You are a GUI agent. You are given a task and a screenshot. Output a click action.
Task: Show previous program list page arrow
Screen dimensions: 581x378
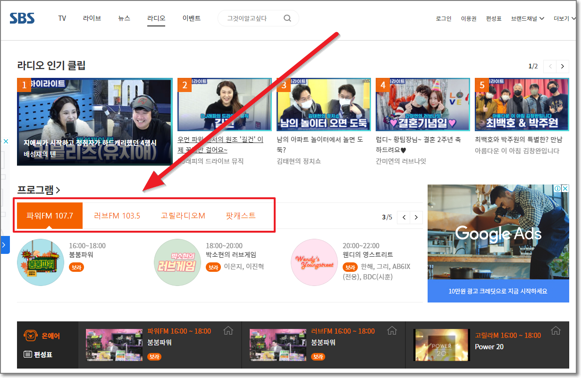[x=404, y=218]
